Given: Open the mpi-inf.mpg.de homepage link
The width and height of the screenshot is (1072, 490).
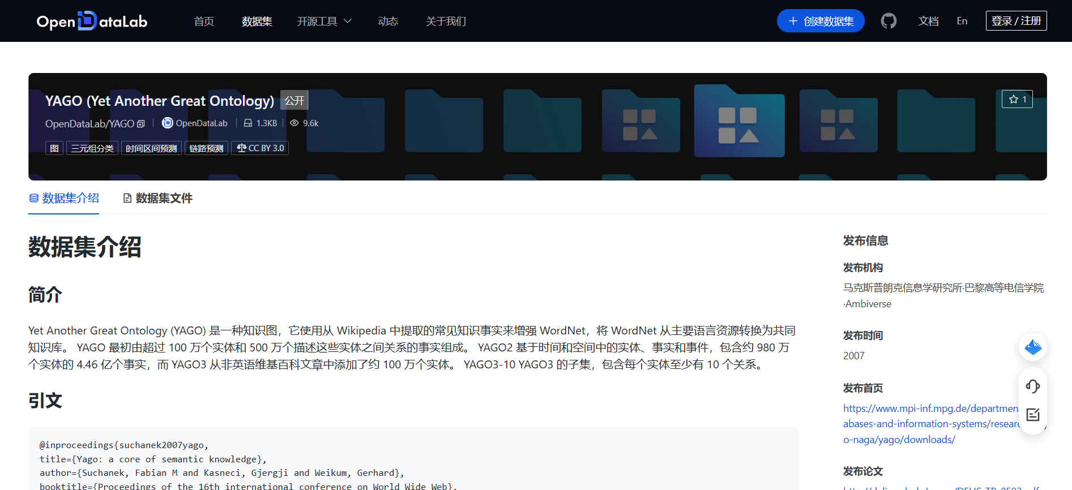Looking at the screenshot, I should point(930,424).
